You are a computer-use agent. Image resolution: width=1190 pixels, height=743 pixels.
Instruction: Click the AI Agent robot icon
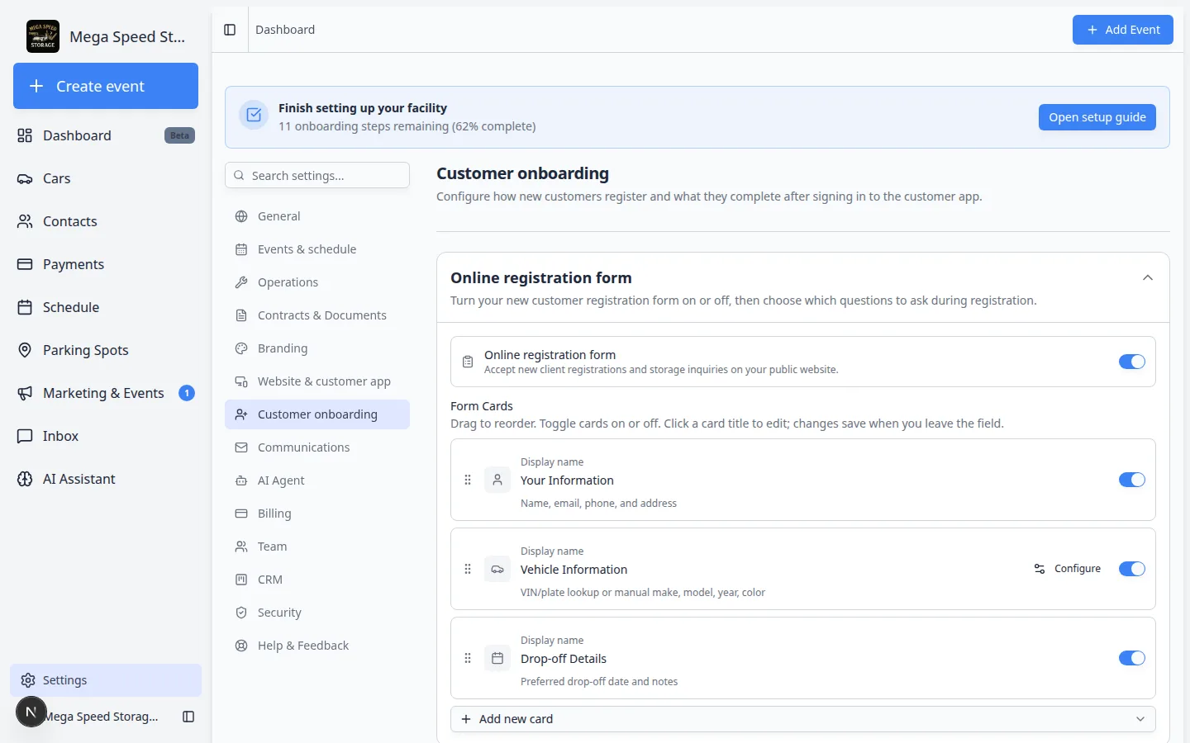[x=241, y=480]
